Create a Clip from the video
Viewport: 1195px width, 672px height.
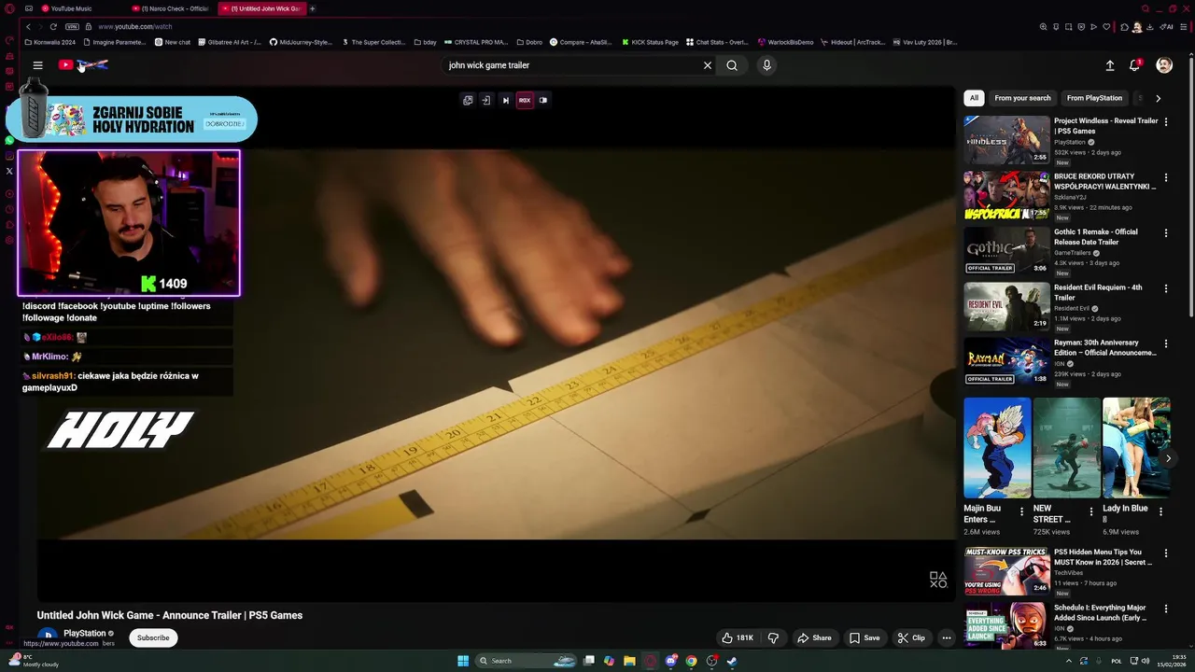[x=911, y=638]
